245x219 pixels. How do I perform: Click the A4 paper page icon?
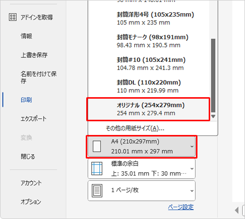click(97, 146)
